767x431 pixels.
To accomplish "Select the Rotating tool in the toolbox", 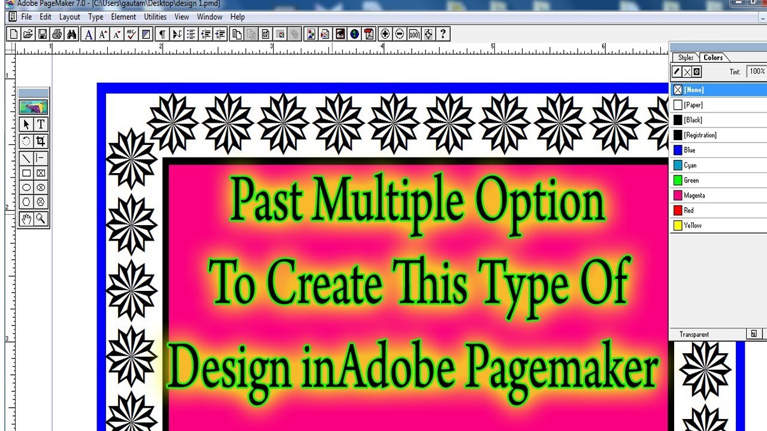I will [x=26, y=142].
